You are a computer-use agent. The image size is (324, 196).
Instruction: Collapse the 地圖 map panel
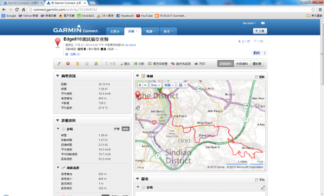[x=137, y=76]
